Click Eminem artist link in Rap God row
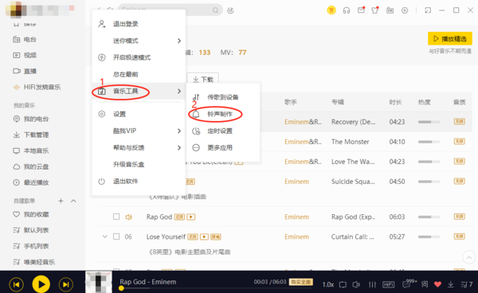This screenshot has height=293, width=478. 296,217
